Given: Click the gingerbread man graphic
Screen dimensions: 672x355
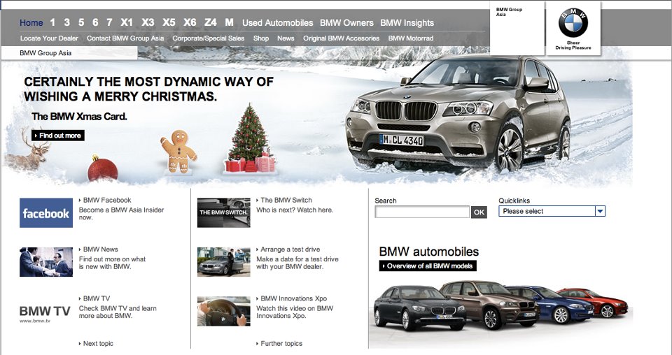Looking at the screenshot, I should tap(178, 152).
